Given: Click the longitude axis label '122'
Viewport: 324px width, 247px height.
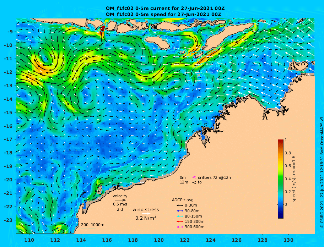Looking at the screenshot, I should tap(185, 240).
